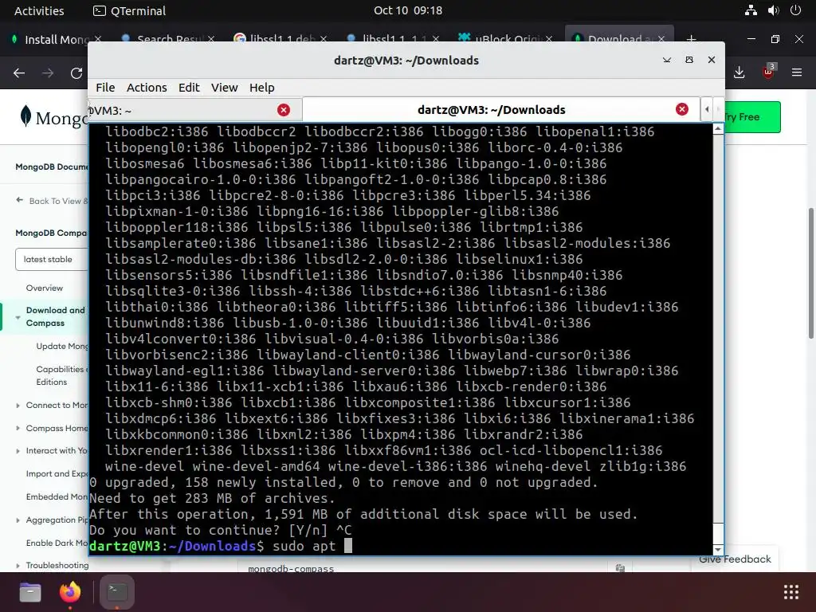Screen dimensions: 816x612
Task: Click the terminal tab scroll-left arrow
Action: tap(707, 109)
